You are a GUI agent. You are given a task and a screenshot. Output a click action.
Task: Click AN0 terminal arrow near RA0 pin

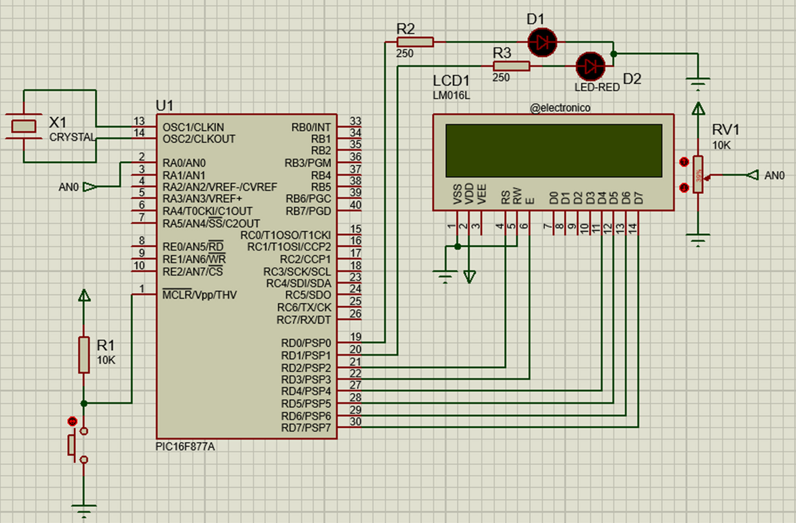90,187
